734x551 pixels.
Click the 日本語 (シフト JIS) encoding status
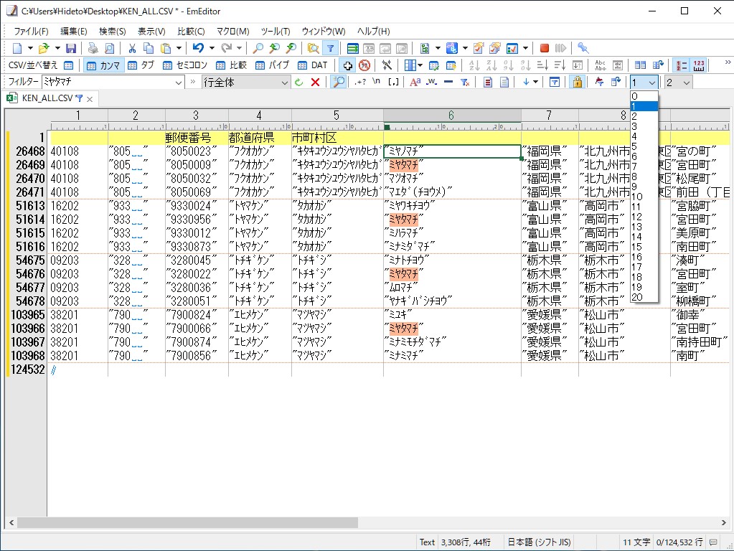click(x=540, y=542)
